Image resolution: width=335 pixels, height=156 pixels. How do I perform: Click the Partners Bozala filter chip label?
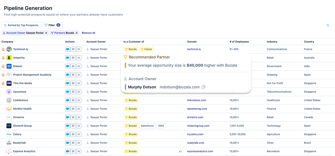tap(64, 33)
